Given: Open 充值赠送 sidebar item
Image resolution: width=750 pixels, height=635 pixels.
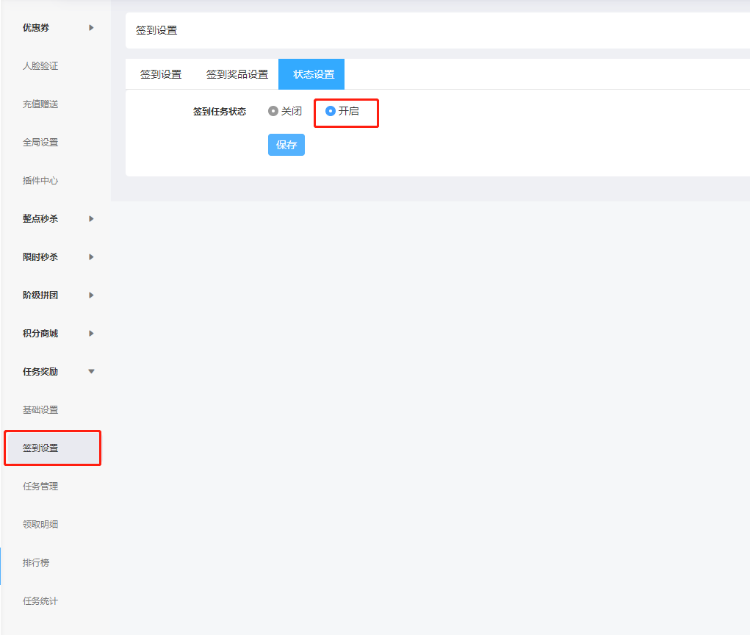Looking at the screenshot, I should tap(40, 104).
